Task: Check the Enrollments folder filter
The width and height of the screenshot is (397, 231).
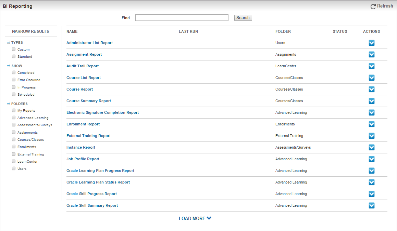Action: [14, 147]
